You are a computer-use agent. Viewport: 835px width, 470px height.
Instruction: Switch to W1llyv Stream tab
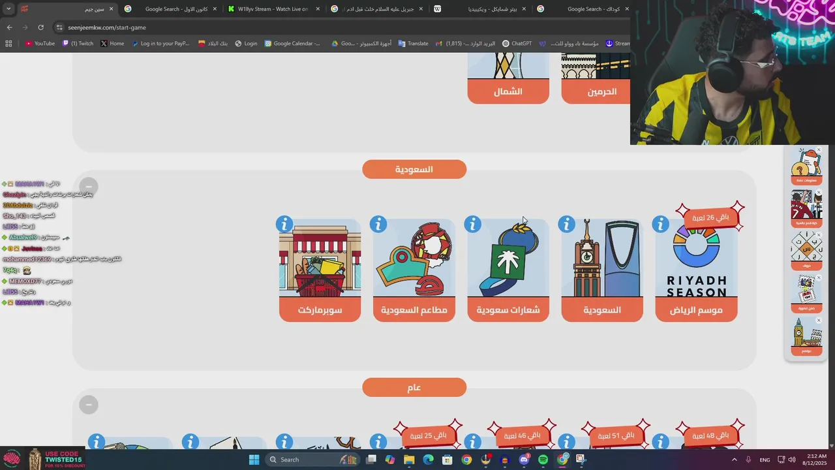click(274, 9)
